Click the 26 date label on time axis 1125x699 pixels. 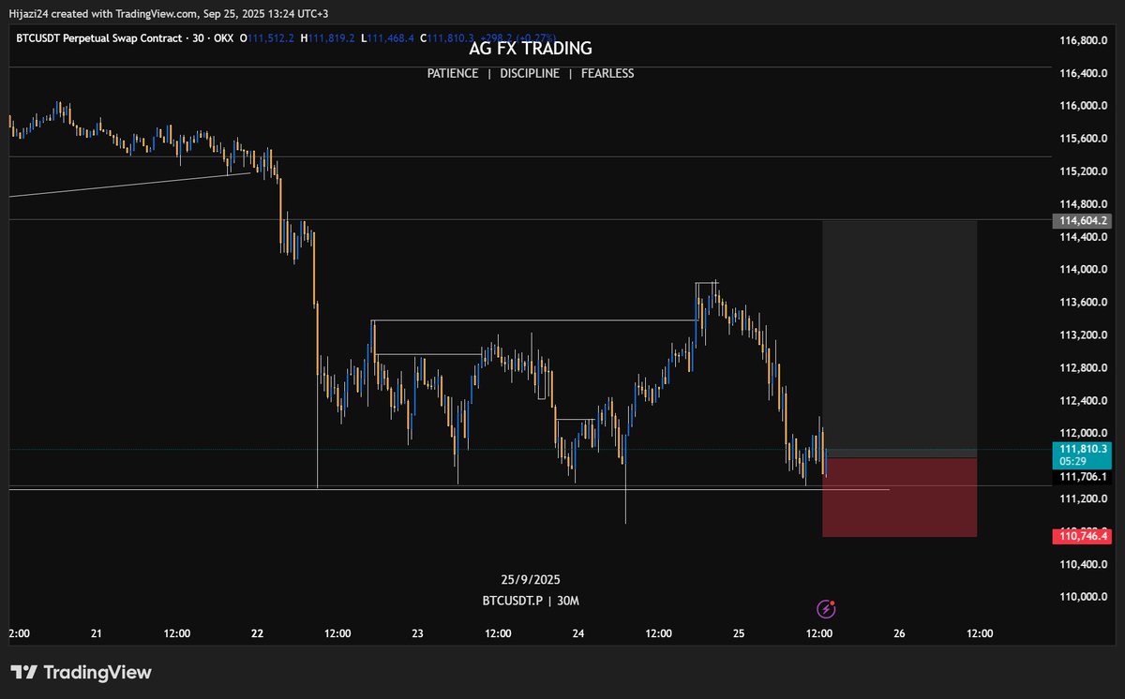(x=899, y=633)
